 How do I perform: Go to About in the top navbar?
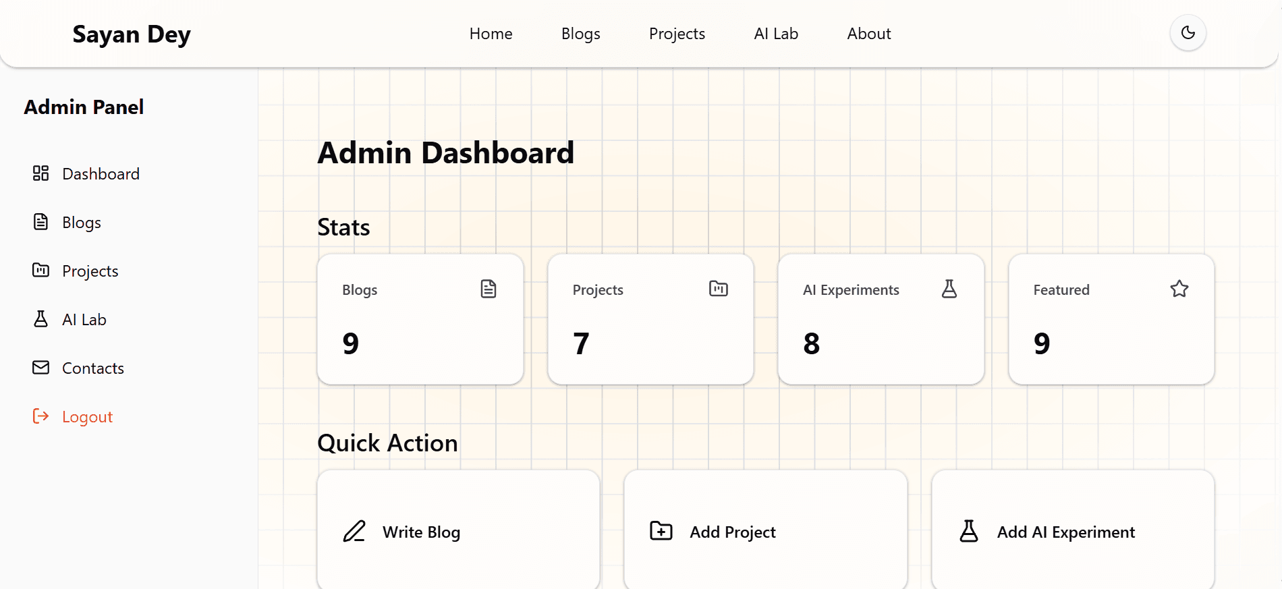869,34
